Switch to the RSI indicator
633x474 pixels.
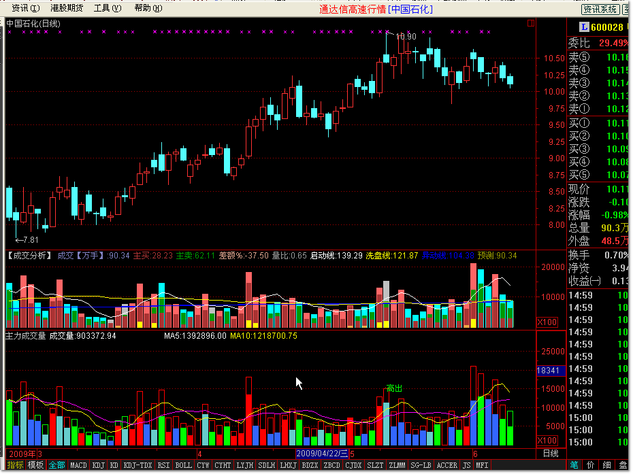tap(163, 465)
